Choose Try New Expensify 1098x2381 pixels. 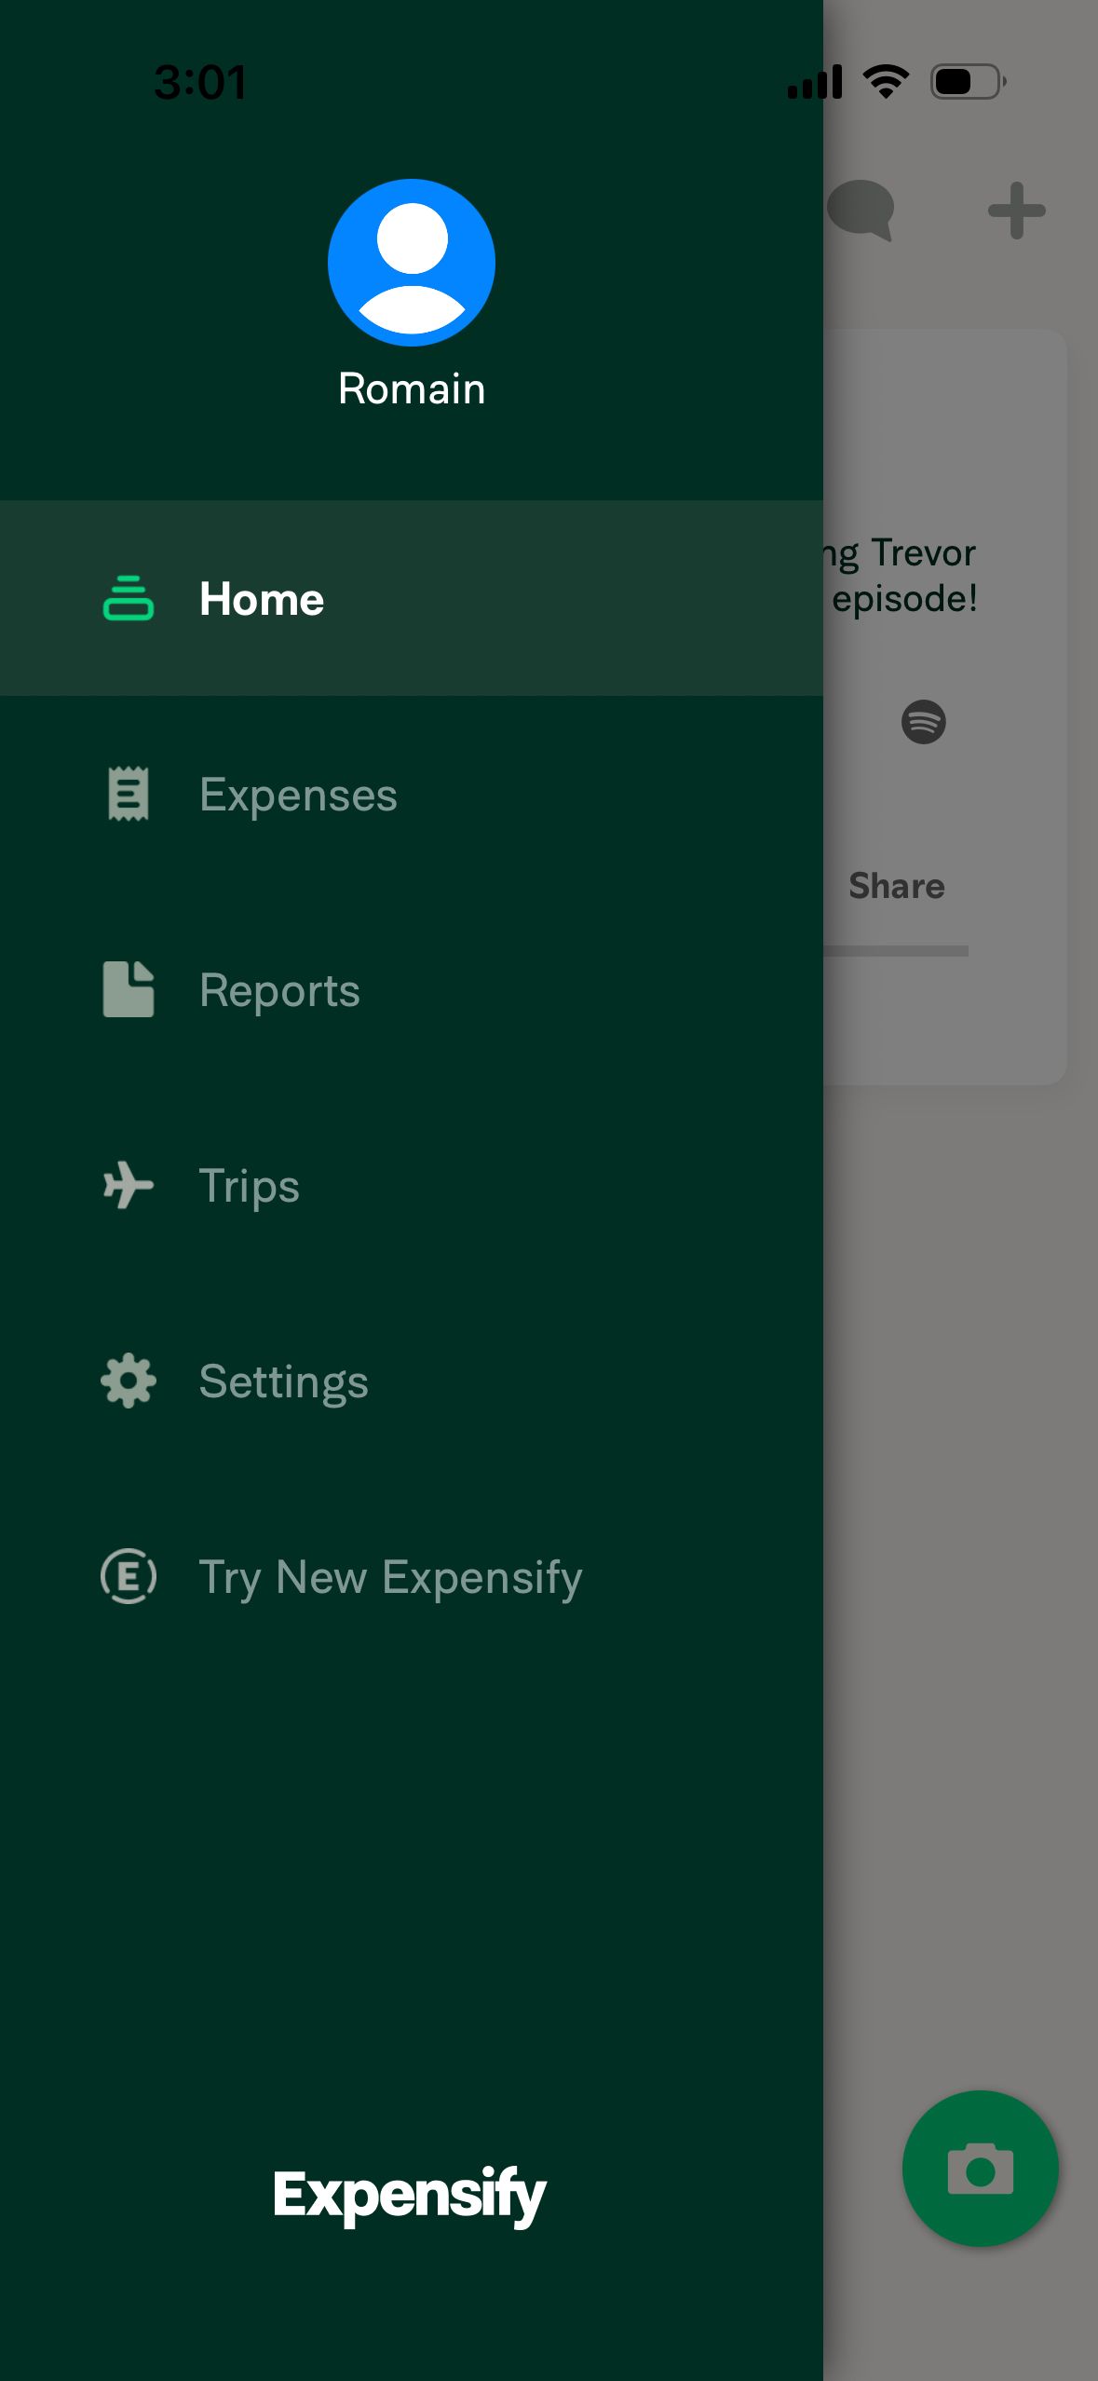[x=412, y=1577]
